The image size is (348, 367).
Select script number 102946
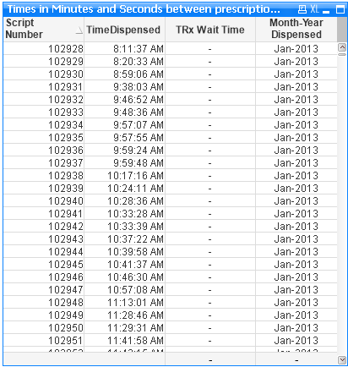point(66,277)
